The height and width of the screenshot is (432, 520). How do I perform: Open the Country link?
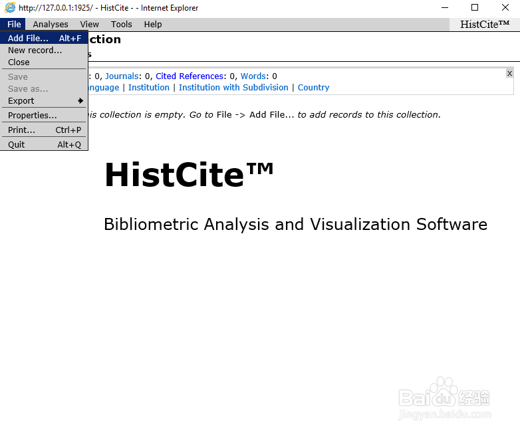coord(313,87)
